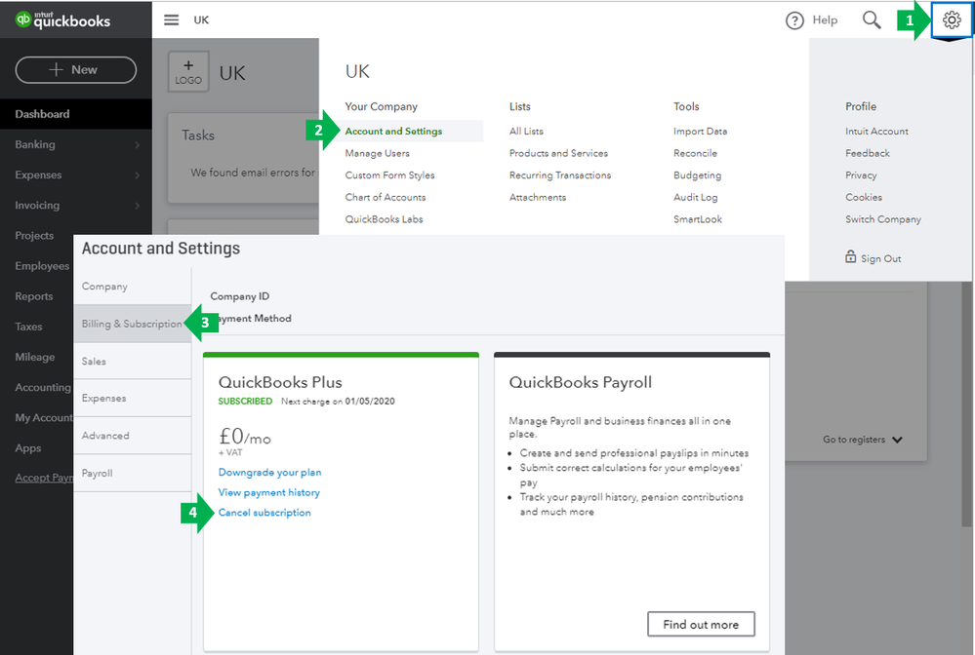Click Cancel subscription link
This screenshot has height=655, width=975.
[264, 513]
